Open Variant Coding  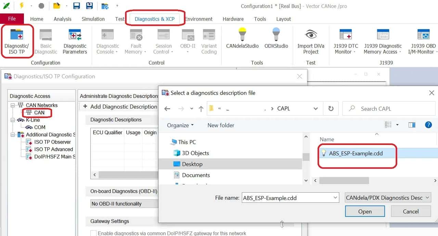click(209, 41)
